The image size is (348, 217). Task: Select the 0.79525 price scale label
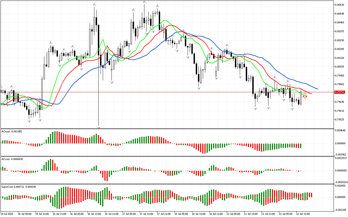click(x=339, y=119)
